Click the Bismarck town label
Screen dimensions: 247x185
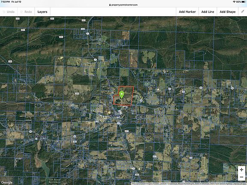(116, 116)
